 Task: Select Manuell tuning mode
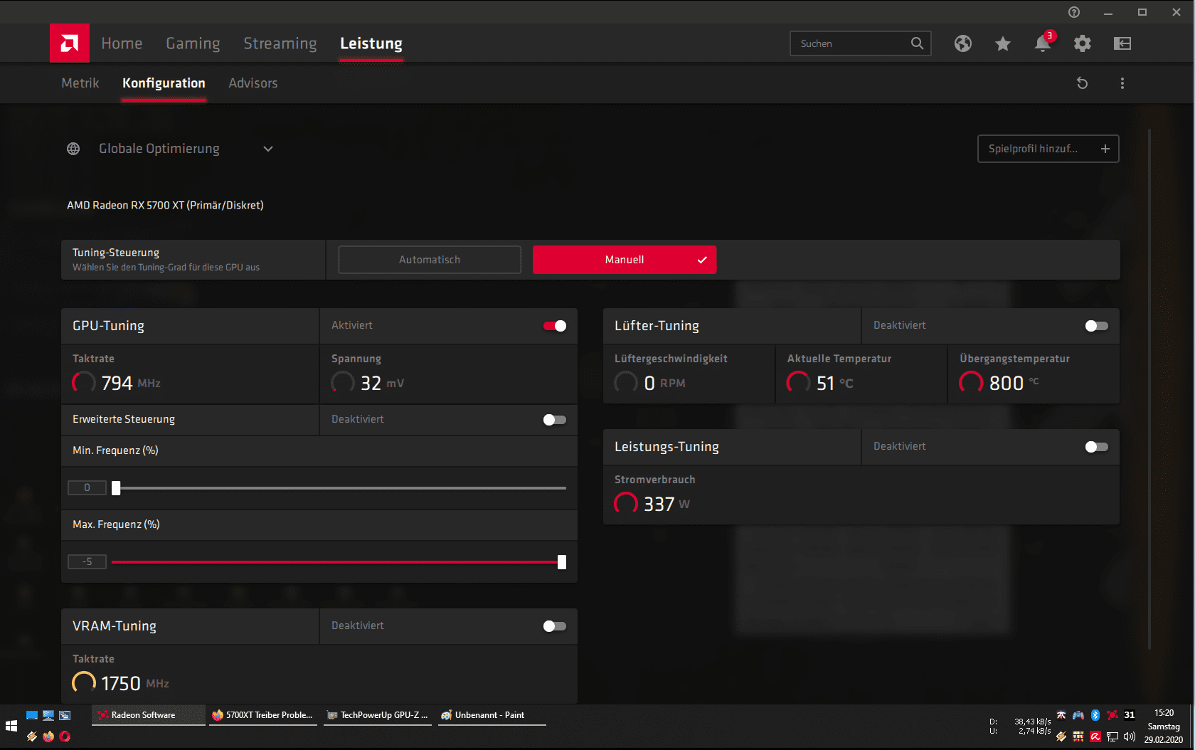coord(625,260)
